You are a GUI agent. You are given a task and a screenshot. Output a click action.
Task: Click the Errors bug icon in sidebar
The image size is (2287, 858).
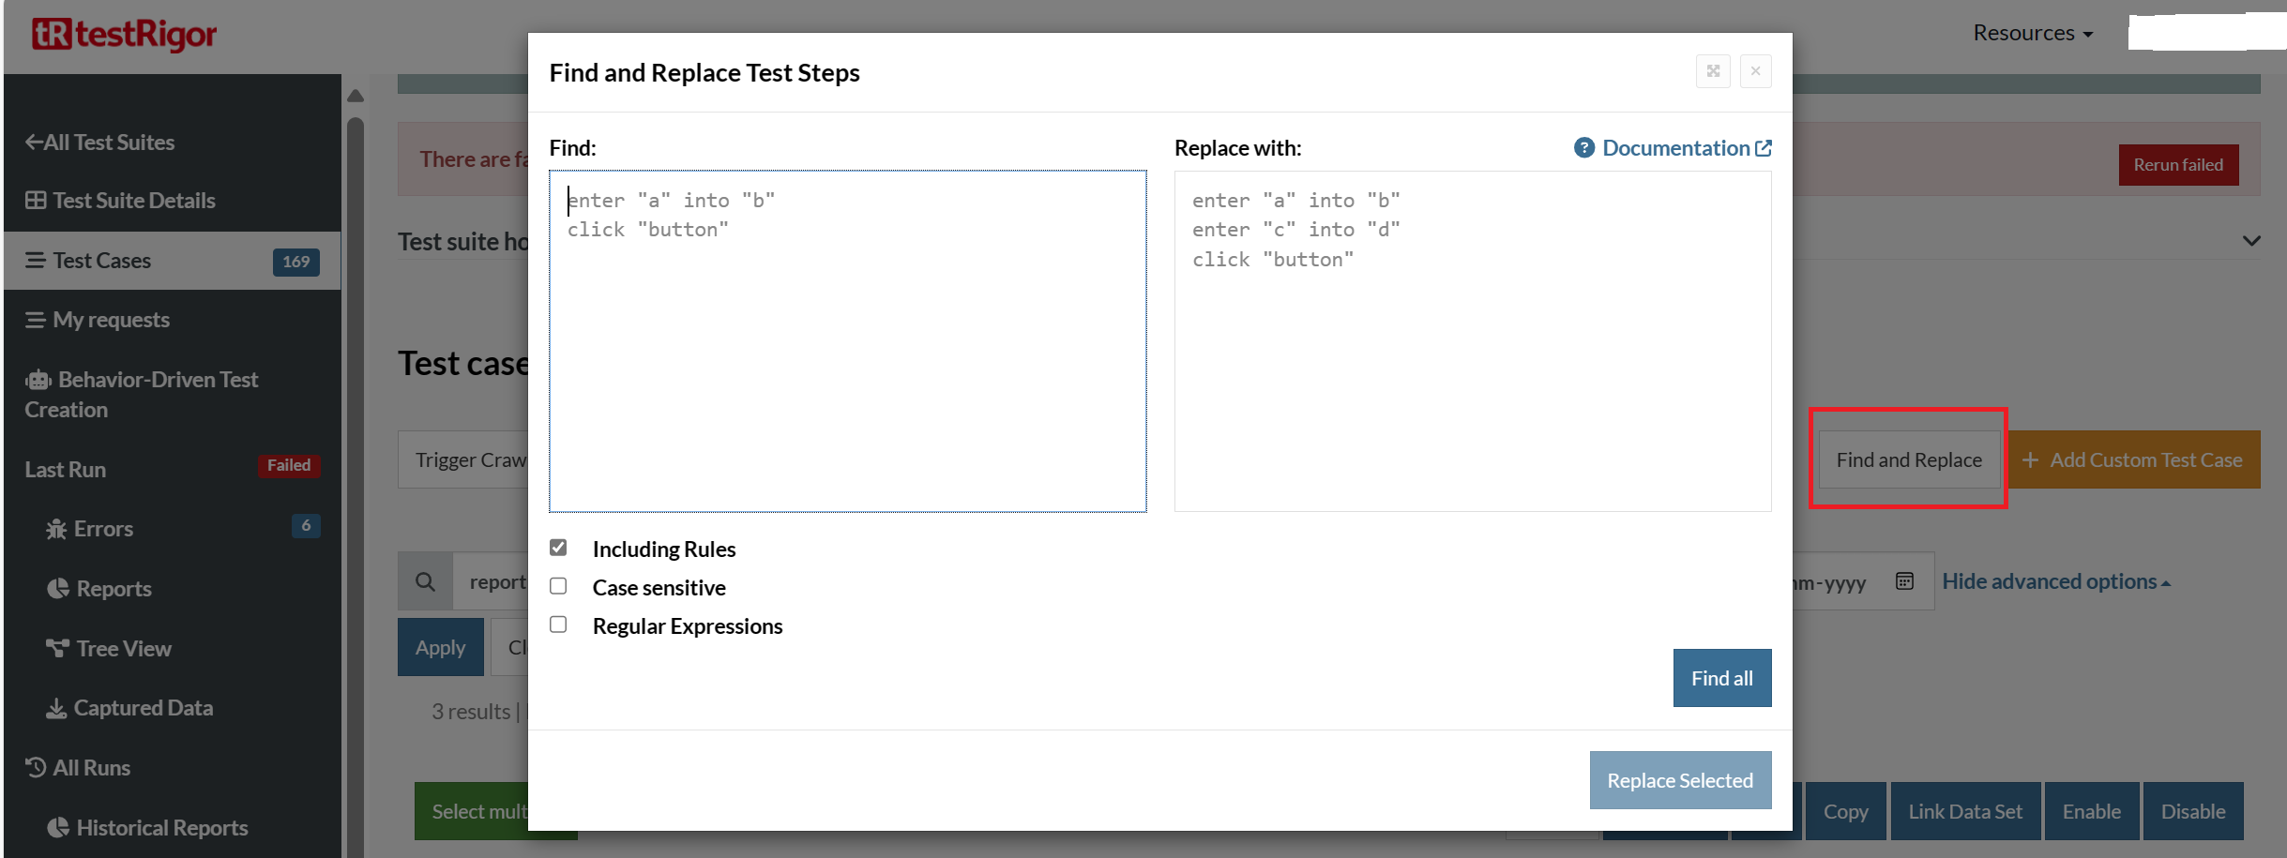click(x=56, y=530)
